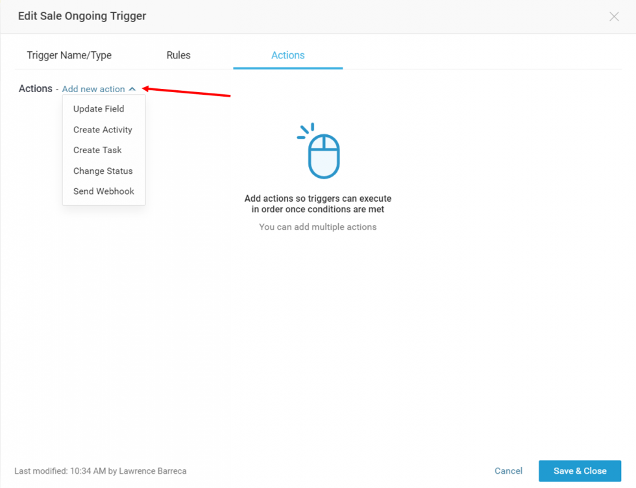This screenshot has height=488, width=636.
Task: Click the mouse illustration icon
Action: (x=321, y=151)
